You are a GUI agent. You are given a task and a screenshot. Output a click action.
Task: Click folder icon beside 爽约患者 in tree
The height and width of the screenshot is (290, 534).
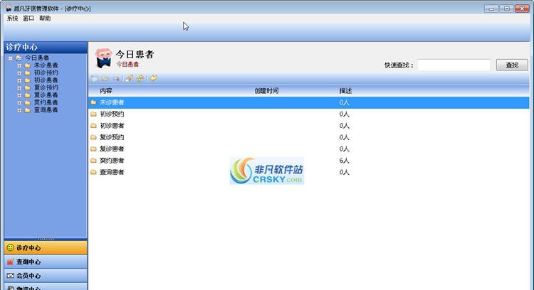28,102
